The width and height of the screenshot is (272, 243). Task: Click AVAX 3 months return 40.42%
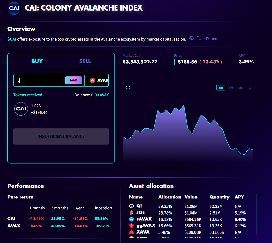tap(58, 226)
